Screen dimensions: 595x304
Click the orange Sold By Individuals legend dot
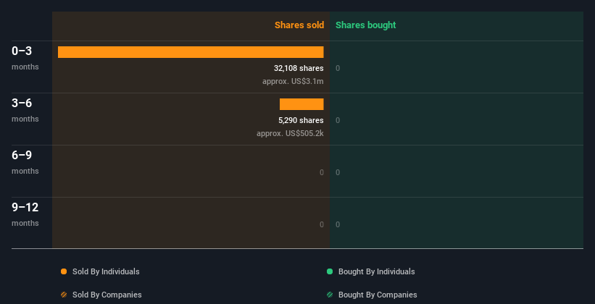(x=64, y=271)
